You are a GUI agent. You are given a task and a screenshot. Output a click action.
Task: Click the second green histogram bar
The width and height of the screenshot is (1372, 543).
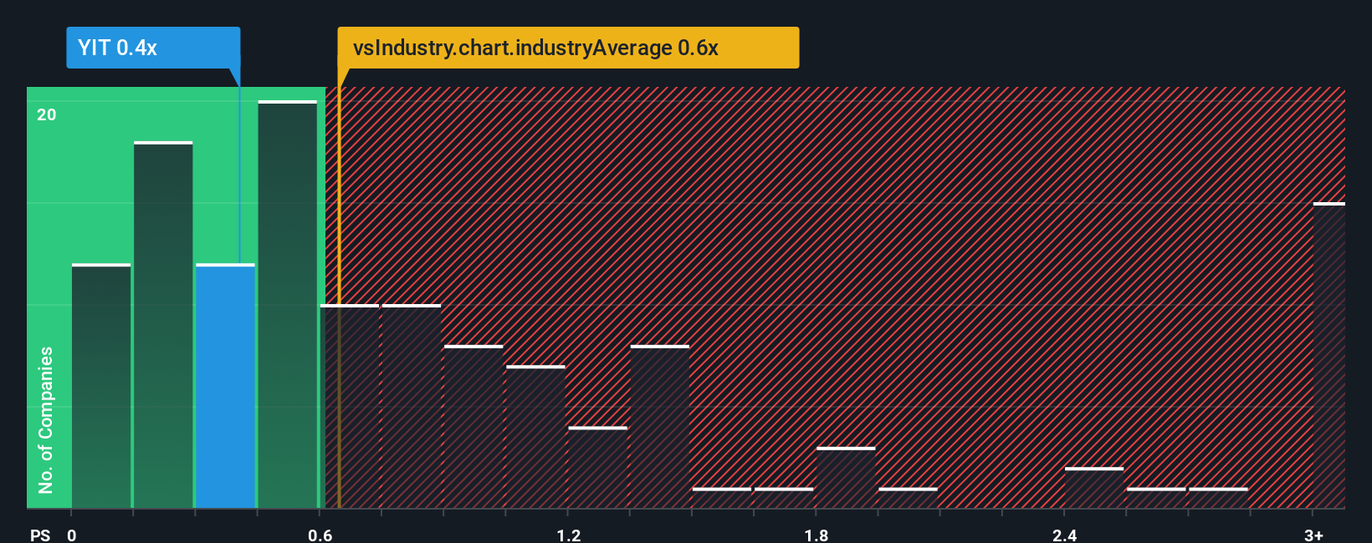[163, 325]
